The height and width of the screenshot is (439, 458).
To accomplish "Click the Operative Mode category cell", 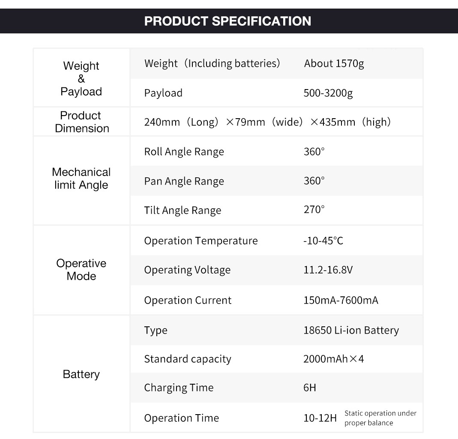I will 81,269.
